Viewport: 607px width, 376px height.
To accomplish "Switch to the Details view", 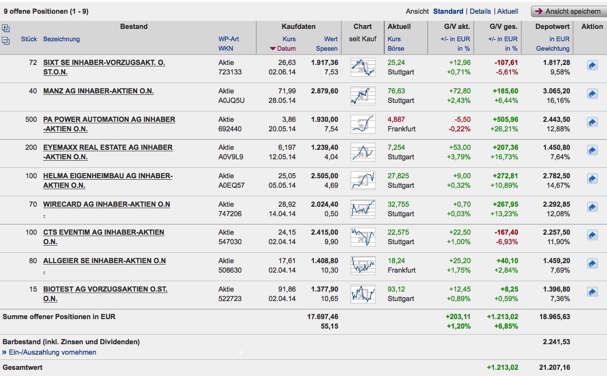I will pyautogui.click(x=480, y=11).
